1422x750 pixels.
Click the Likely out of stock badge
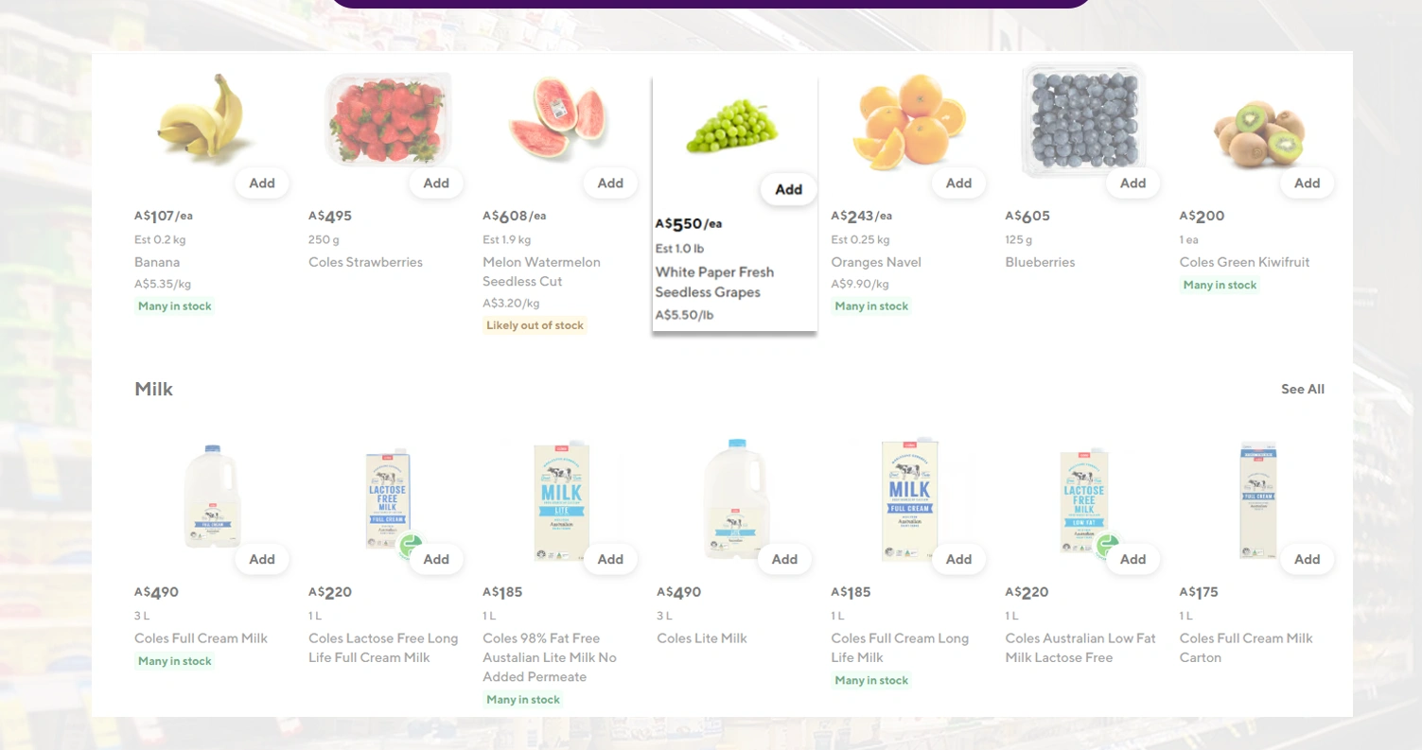pyautogui.click(x=535, y=325)
